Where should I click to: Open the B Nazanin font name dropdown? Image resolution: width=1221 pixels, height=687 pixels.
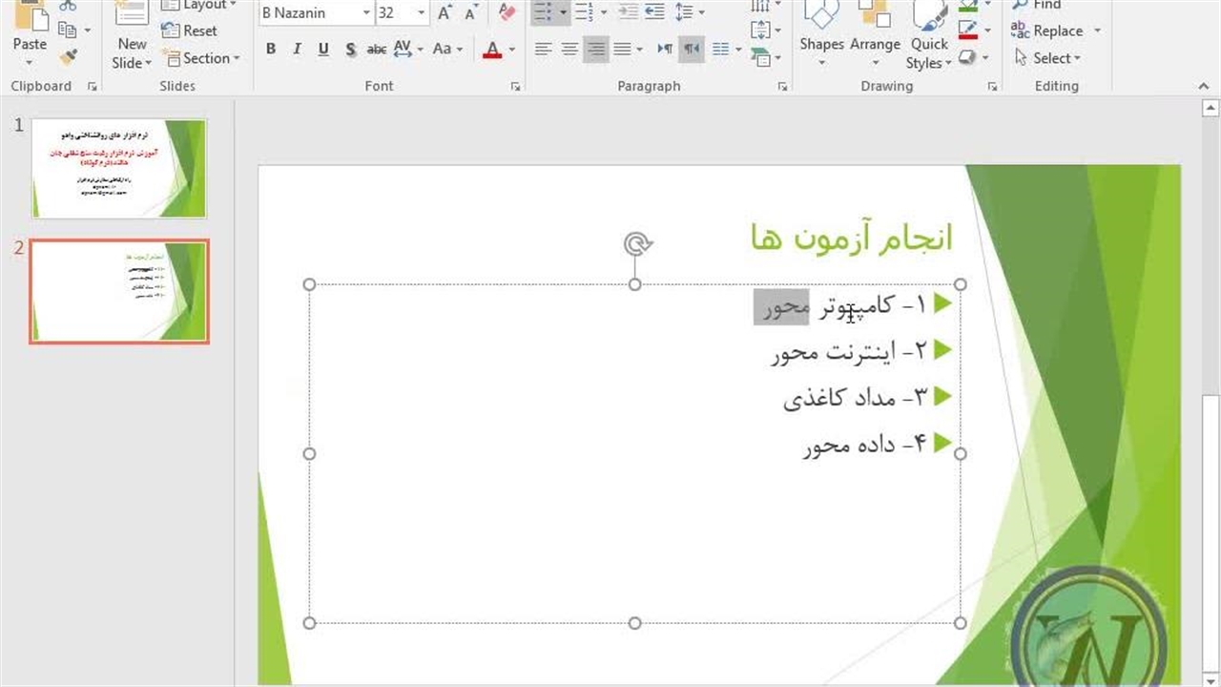366,12
